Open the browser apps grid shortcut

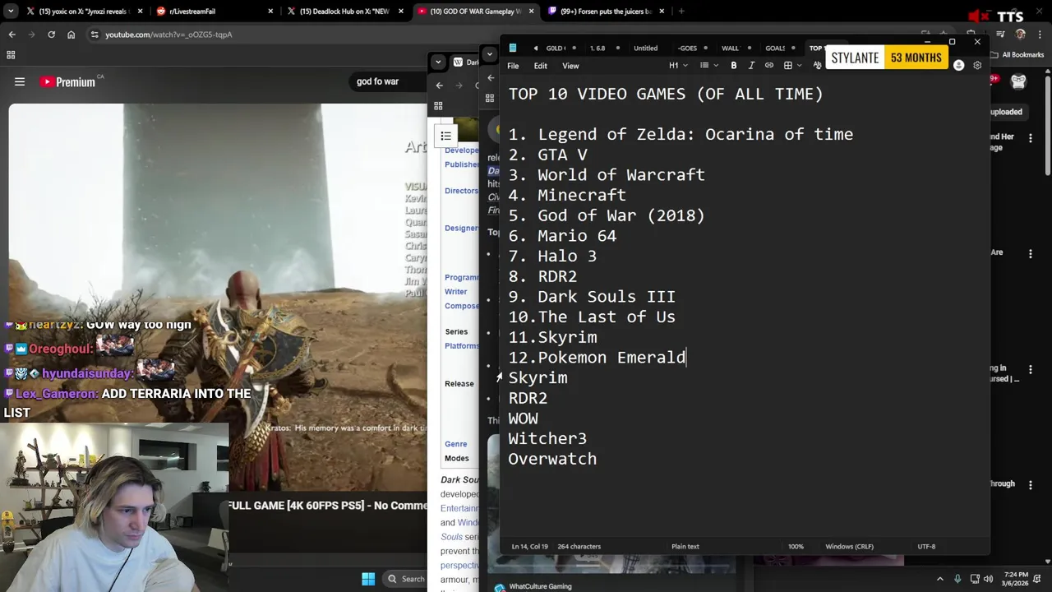11,55
